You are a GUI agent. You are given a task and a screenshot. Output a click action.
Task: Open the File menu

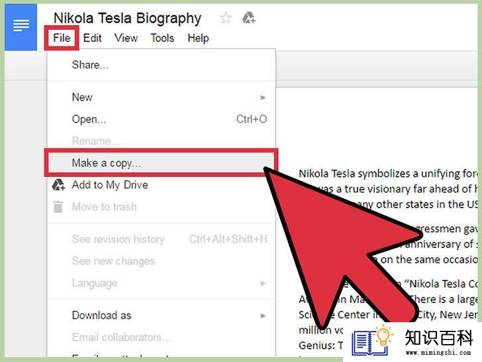click(62, 38)
